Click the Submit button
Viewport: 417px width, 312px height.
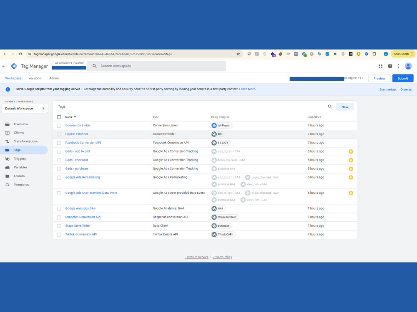[x=403, y=78]
